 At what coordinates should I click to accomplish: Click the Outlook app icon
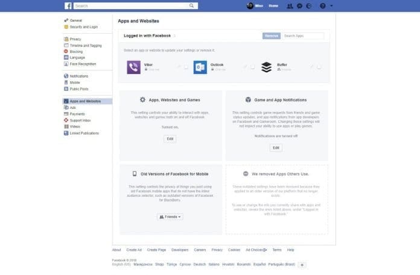pyautogui.click(x=200, y=67)
